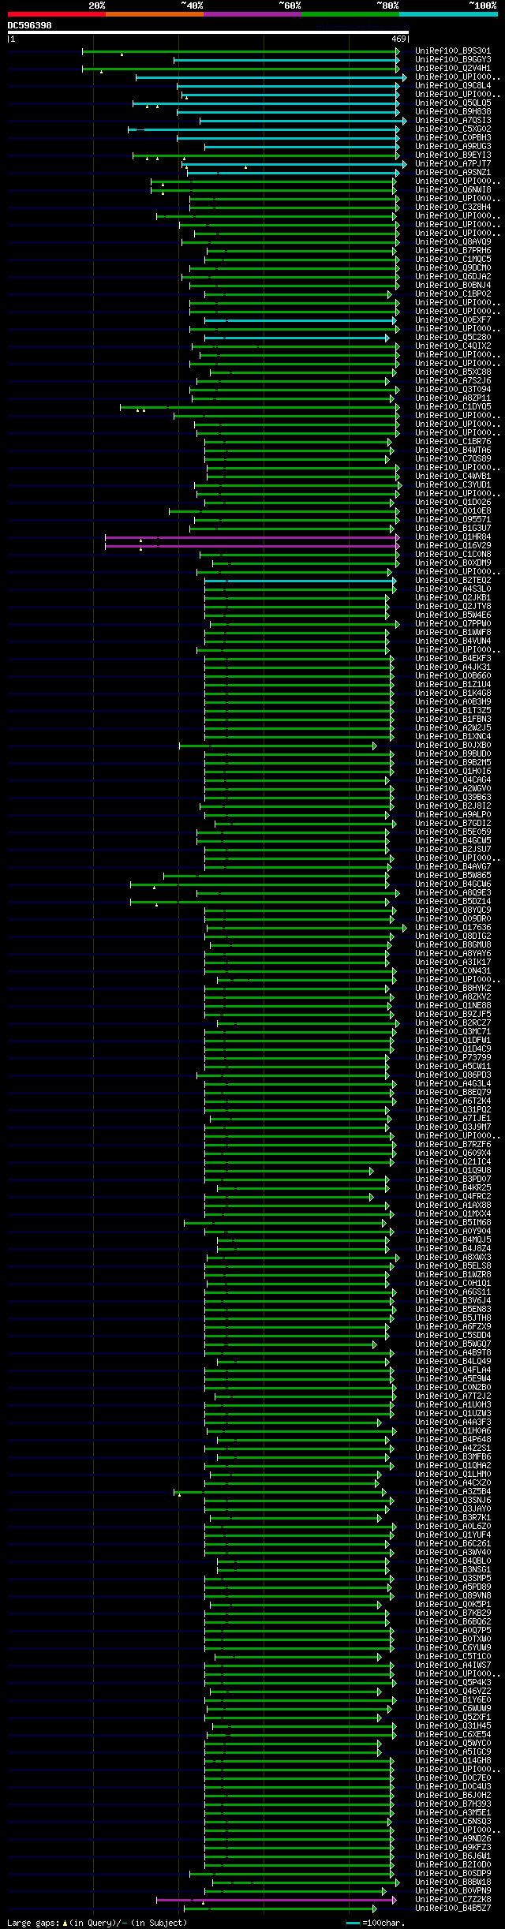Open hit UniRef100_A7PJT7
Image resolution: width=505 pixels, height=1929 pixels.
coord(453,164)
